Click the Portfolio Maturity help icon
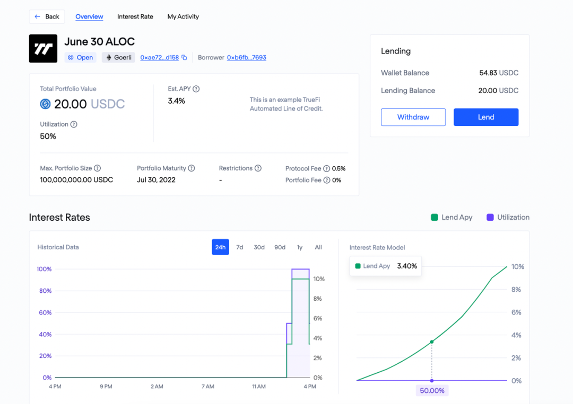This screenshot has height=404, width=573. click(x=192, y=168)
